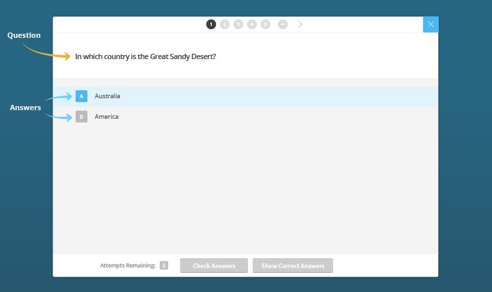Jump to question 5 in the pager

tap(265, 24)
